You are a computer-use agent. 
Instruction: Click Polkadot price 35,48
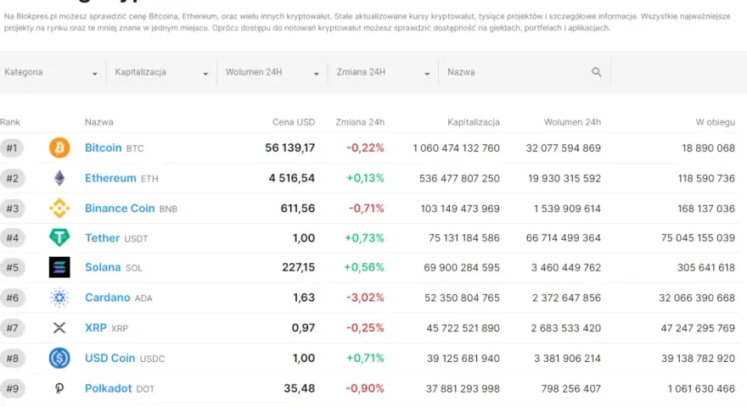[x=299, y=388]
